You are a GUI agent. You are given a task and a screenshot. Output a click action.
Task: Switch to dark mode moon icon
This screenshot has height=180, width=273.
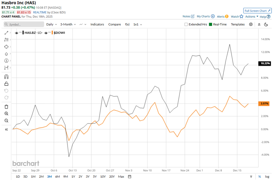point(266,25)
